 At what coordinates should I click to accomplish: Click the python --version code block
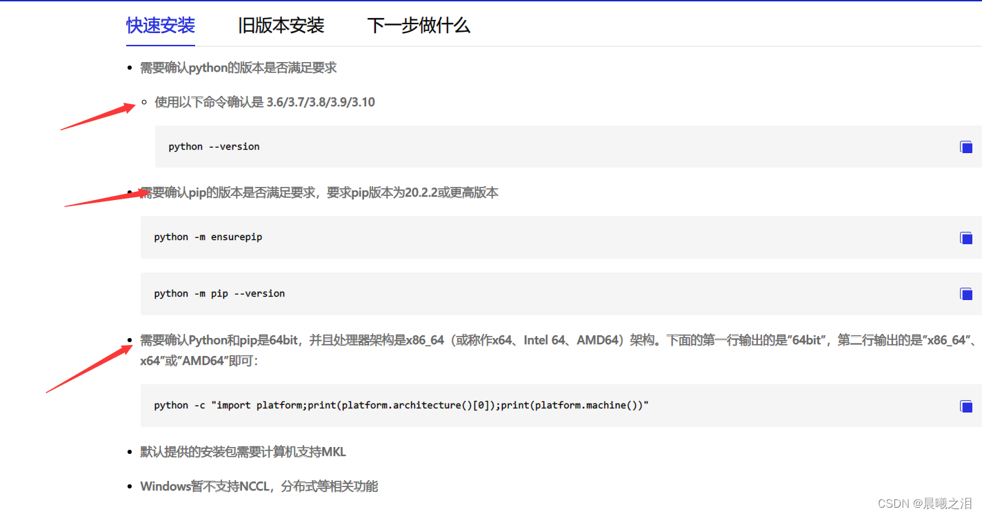click(x=214, y=146)
